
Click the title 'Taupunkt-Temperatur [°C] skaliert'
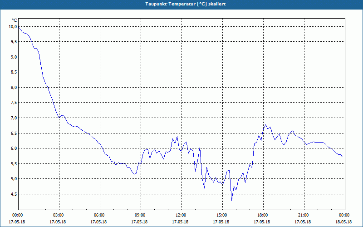pos(186,4)
